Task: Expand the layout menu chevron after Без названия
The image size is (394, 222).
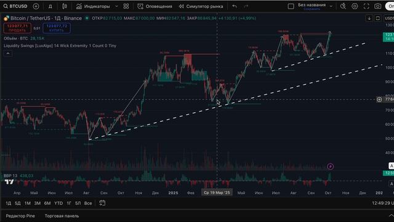Action: pos(331,6)
